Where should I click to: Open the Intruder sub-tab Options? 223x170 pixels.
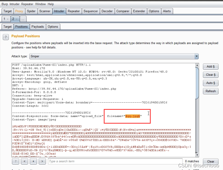point(53,27)
